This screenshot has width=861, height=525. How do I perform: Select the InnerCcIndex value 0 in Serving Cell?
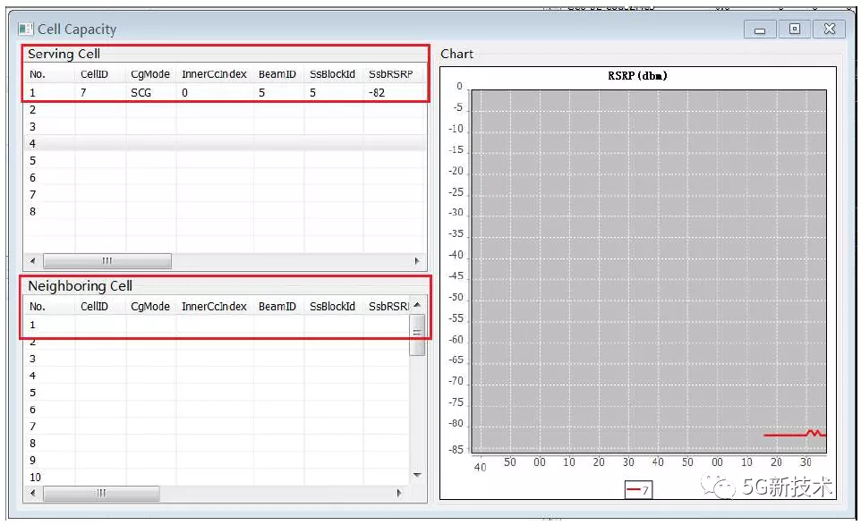184,93
